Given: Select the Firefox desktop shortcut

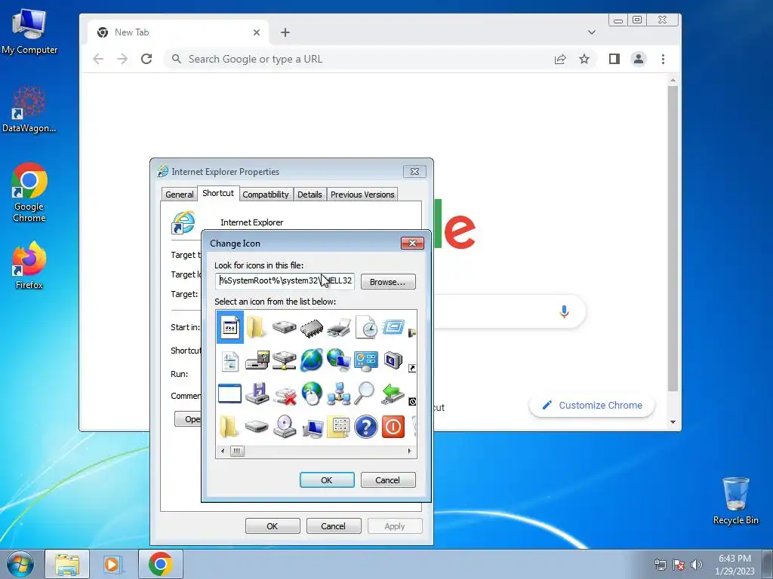Looking at the screenshot, I should [29, 265].
